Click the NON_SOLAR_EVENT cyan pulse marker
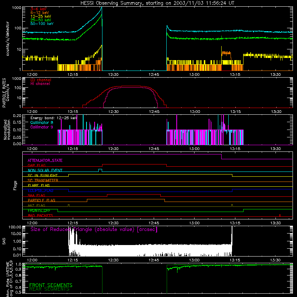The height and width of the screenshot is (297, 297). [x=100, y=170]
